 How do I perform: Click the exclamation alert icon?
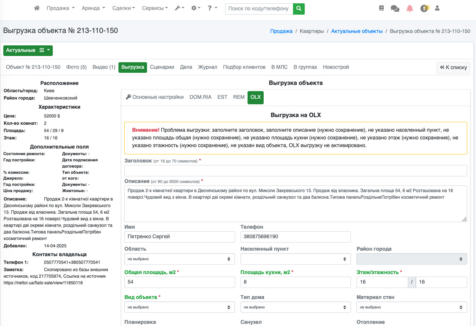click(424, 8)
